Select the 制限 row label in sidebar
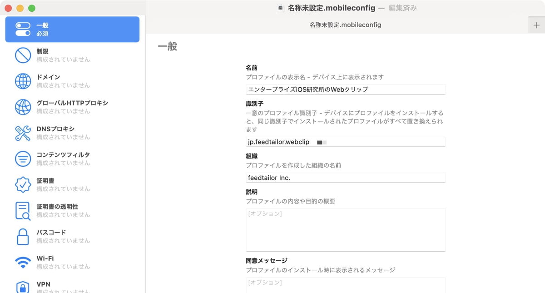Viewport: 545px width, 293px height. click(x=42, y=51)
